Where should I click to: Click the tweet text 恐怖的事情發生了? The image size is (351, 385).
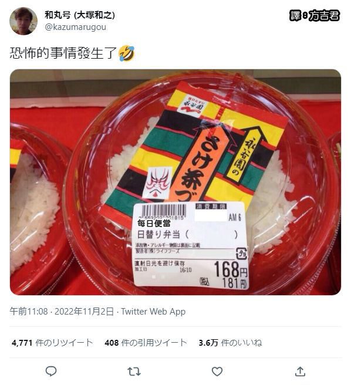pos(63,53)
